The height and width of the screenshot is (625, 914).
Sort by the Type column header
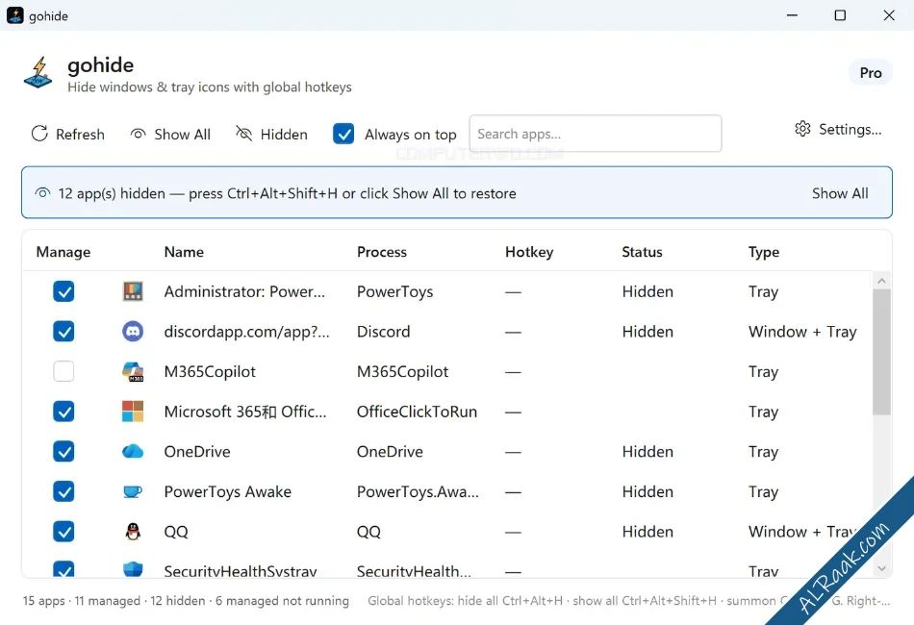[764, 252]
